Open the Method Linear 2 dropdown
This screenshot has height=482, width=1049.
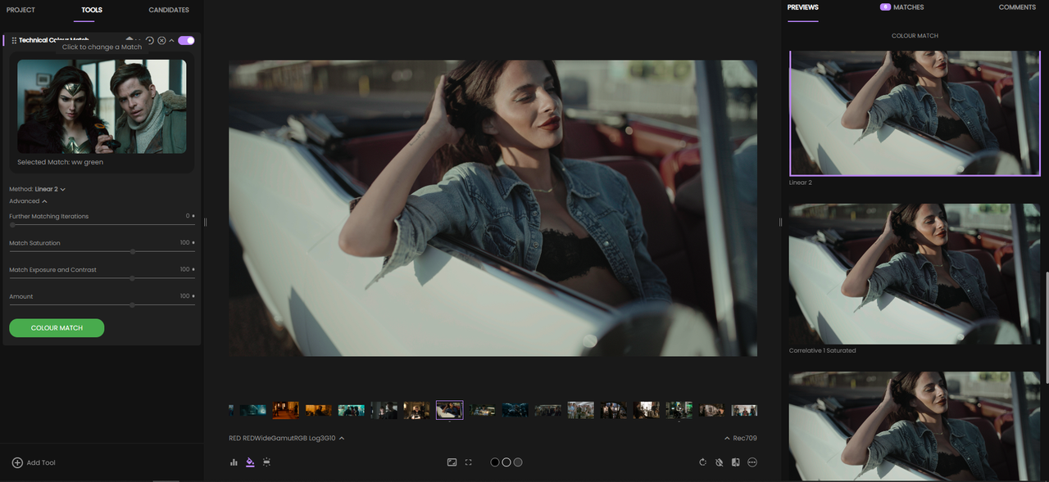[x=50, y=189]
